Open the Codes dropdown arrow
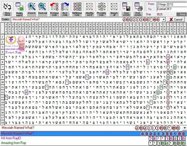The image size is (187, 146). click(x=164, y=19)
